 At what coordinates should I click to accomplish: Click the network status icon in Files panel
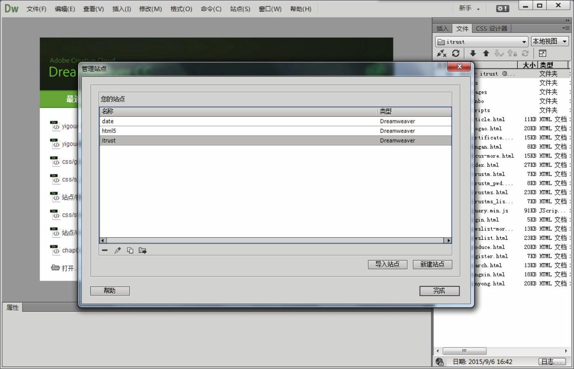click(440, 362)
